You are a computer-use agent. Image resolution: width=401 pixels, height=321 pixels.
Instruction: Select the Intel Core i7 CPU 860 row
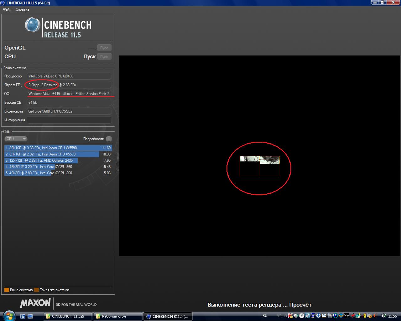58,173
